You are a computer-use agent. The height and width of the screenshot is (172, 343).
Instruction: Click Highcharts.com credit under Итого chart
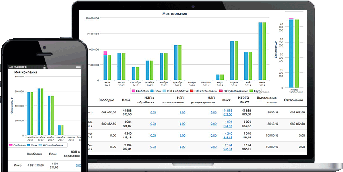point(296,92)
